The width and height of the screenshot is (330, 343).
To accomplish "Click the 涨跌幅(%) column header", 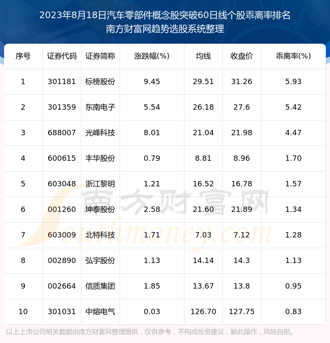I will tap(152, 56).
